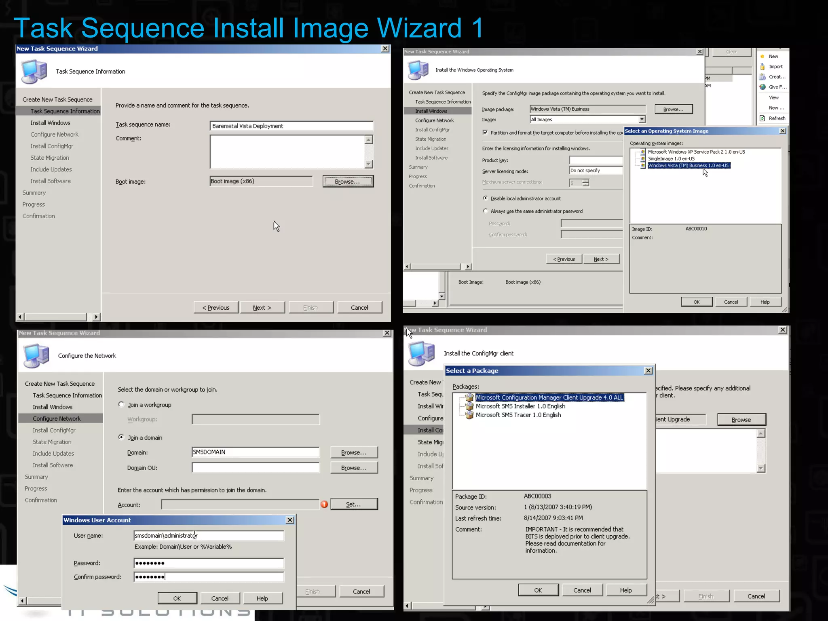Click OK in Select an Operating System Image
The image size is (828, 621).
pyautogui.click(x=697, y=302)
